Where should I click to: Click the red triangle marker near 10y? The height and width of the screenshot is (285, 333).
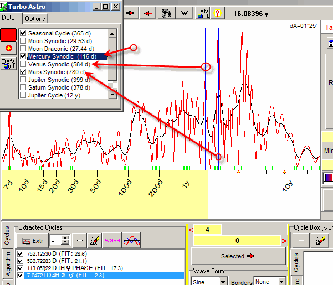click(x=284, y=172)
